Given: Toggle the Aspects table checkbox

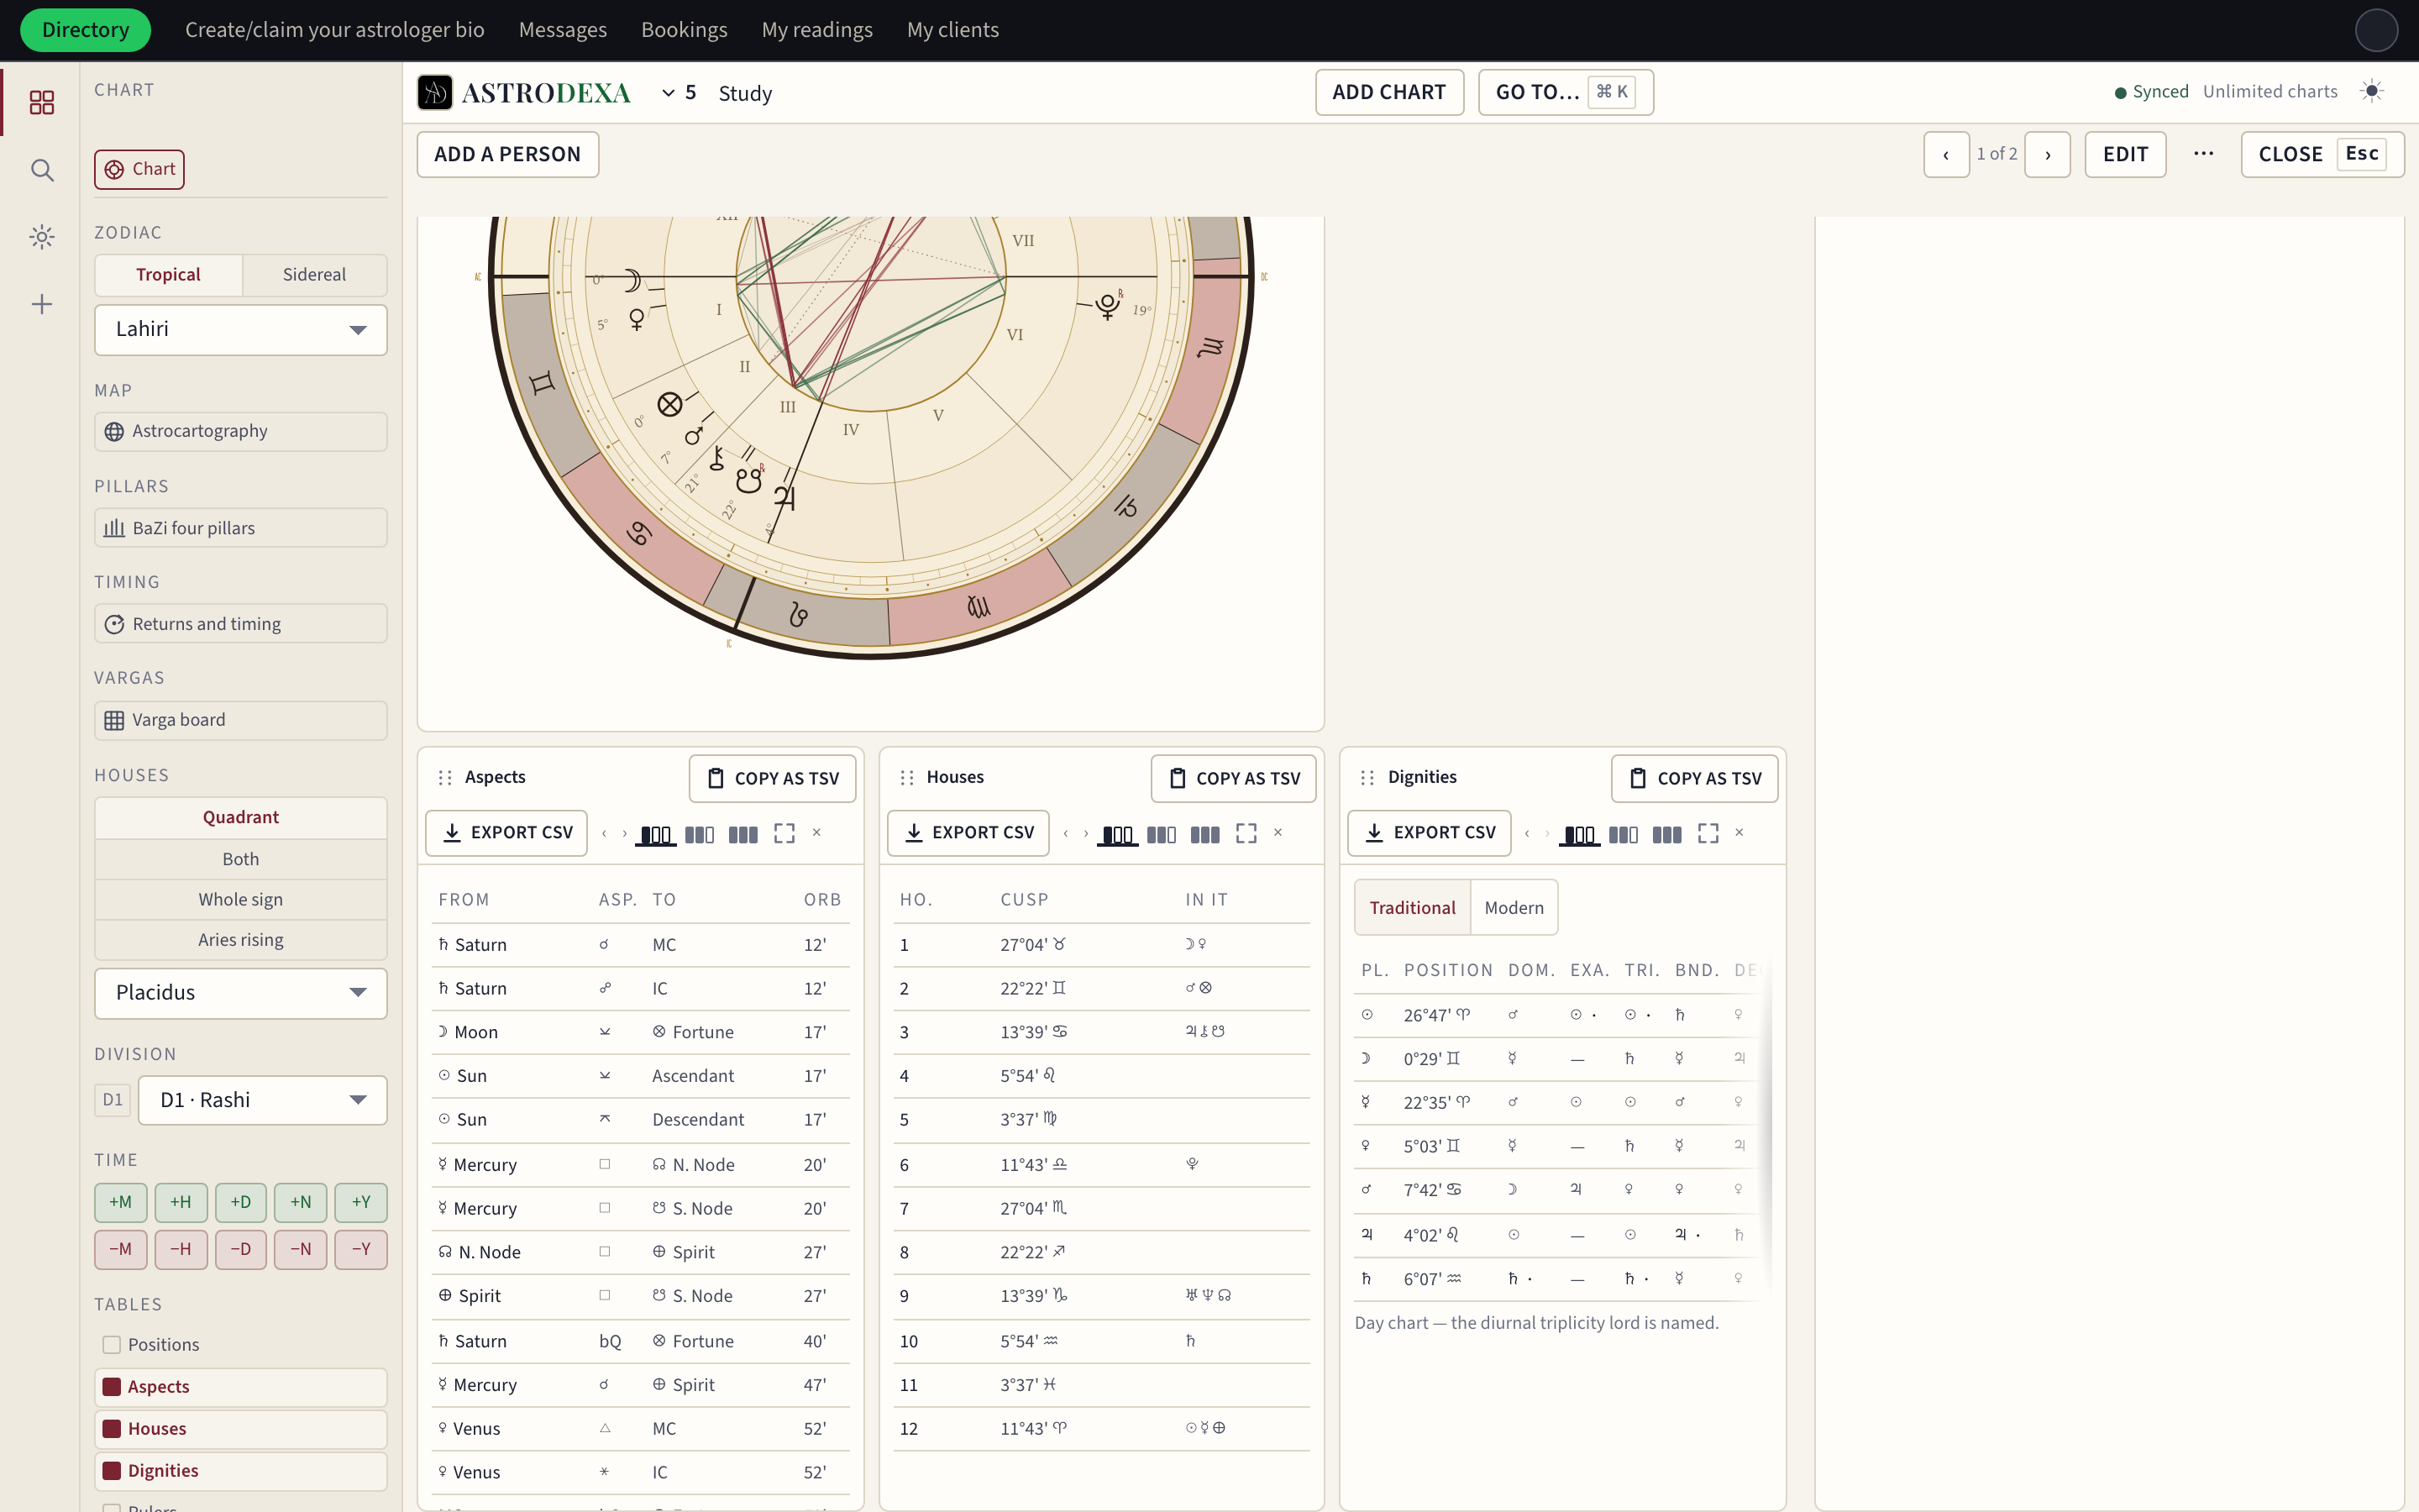Looking at the screenshot, I should pyautogui.click(x=112, y=1387).
